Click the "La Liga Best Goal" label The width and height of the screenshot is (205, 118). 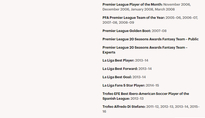pyautogui.click(x=117, y=77)
